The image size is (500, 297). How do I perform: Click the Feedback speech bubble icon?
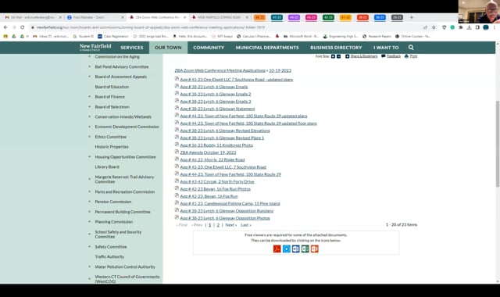[384, 56]
